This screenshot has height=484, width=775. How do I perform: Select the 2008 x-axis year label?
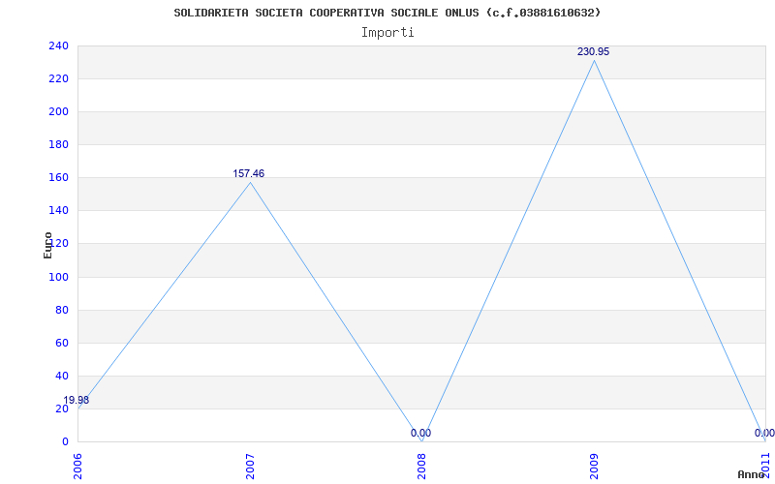tap(421, 467)
